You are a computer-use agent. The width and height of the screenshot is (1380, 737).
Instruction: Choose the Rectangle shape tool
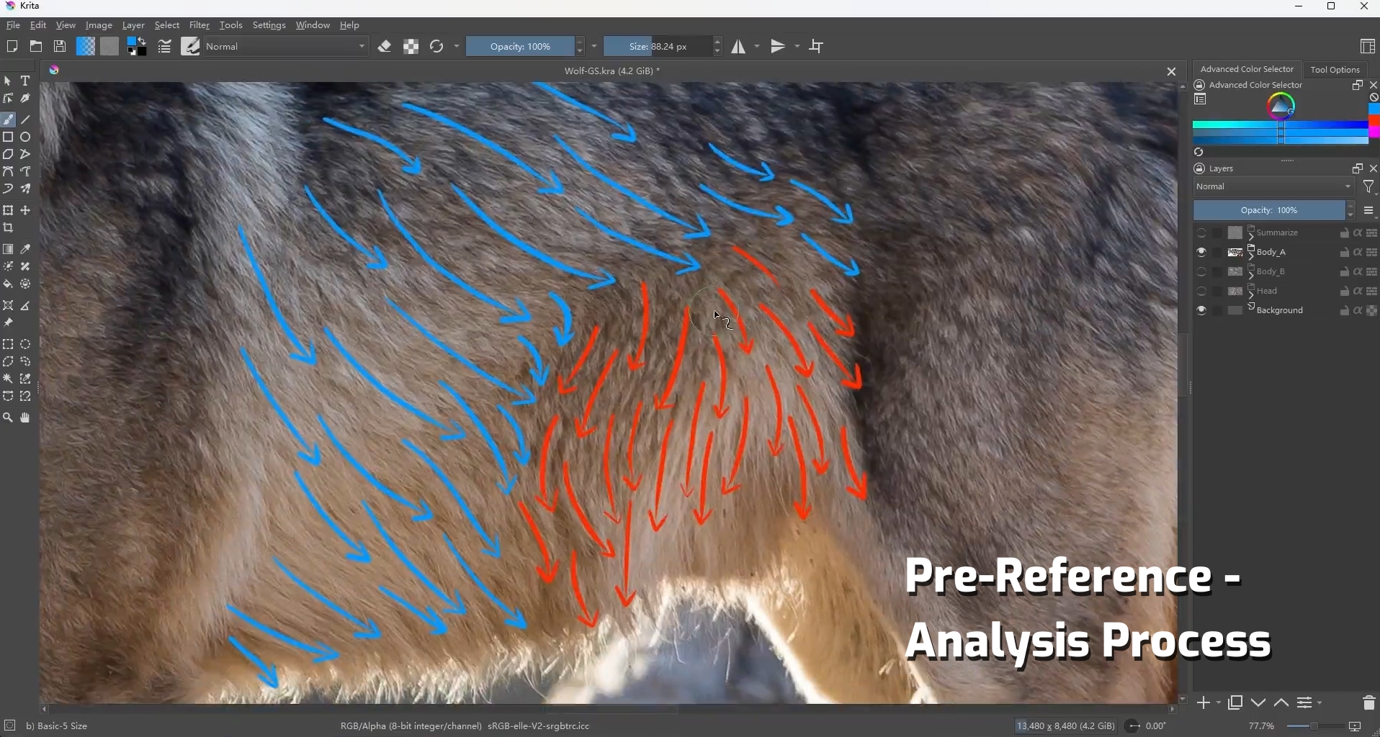click(x=9, y=137)
